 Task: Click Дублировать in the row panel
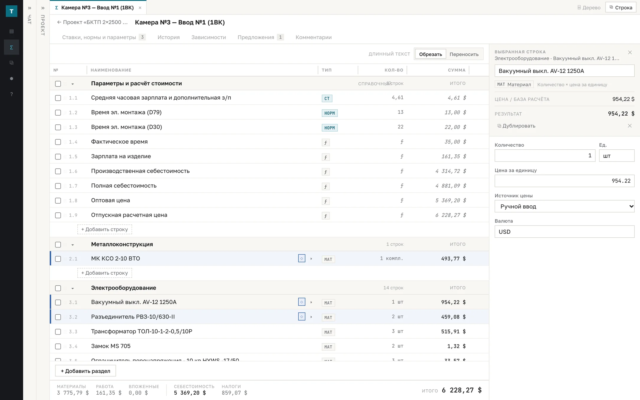(x=516, y=126)
